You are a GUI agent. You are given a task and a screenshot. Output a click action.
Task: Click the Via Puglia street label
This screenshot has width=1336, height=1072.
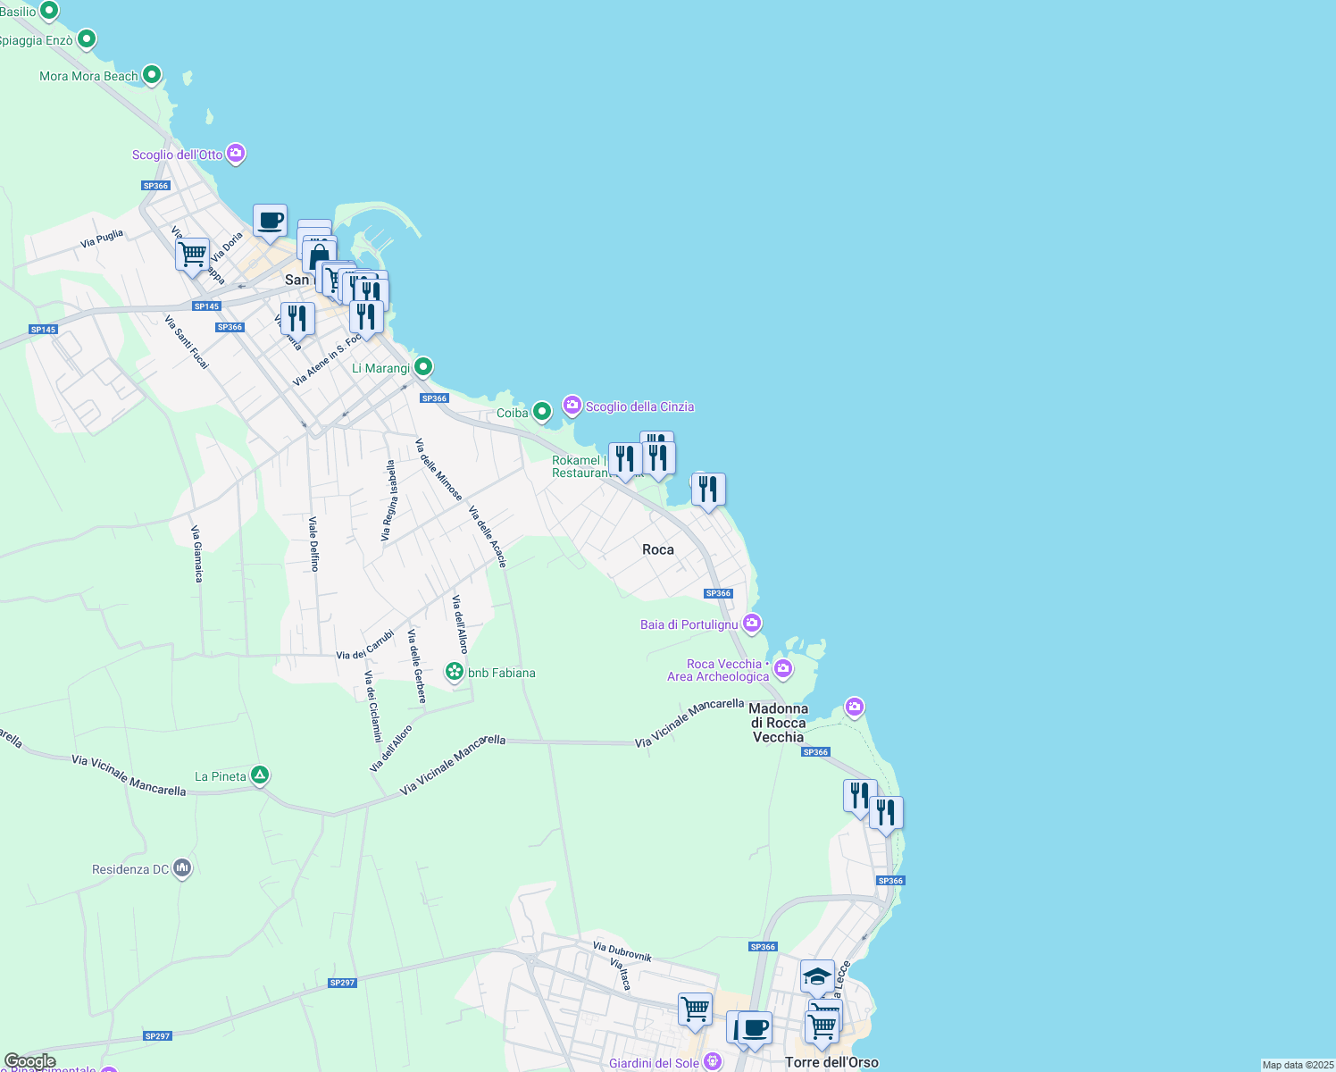tap(102, 239)
